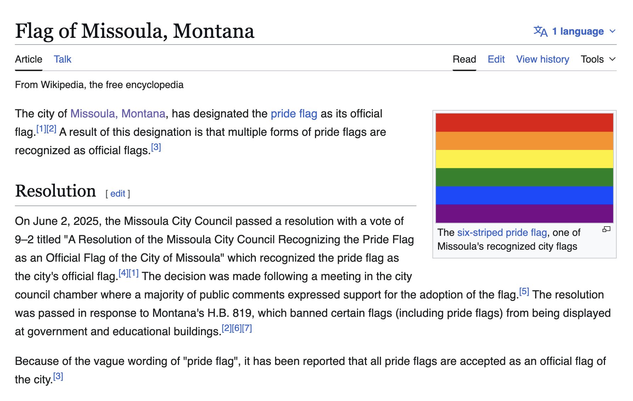Image resolution: width=633 pixels, height=401 pixels.
Task: Edit the Resolution section
Action: click(118, 193)
